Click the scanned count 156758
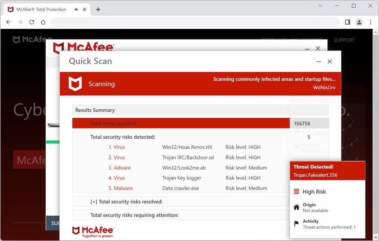The image size is (379, 241). click(x=302, y=124)
